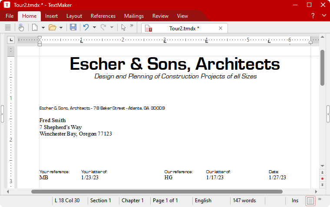The height and width of the screenshot is (207, 330).
Task: Expand the Open file dropdown arrow
Action: pyautogui.click(x=61, y=28)
